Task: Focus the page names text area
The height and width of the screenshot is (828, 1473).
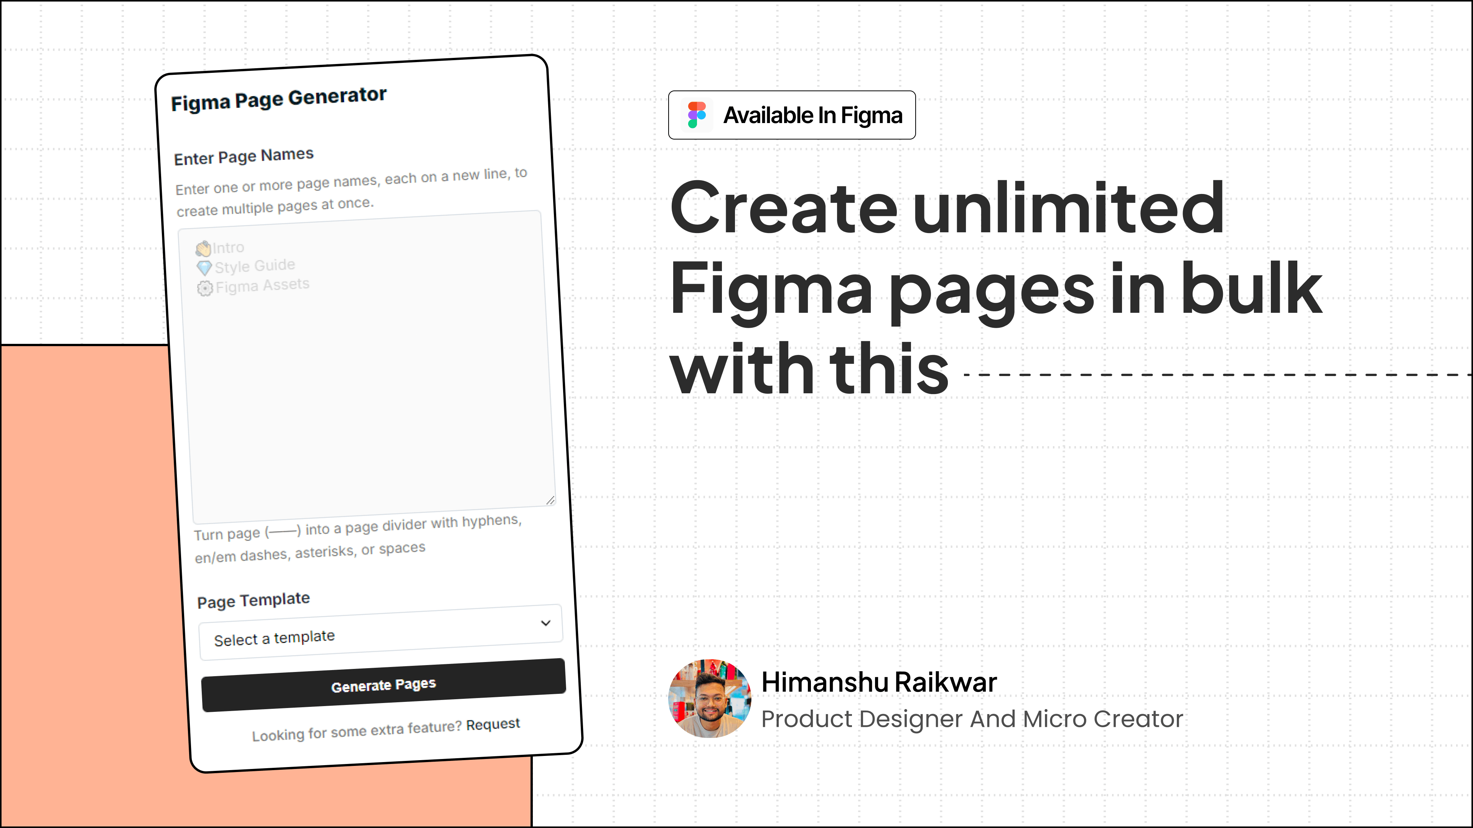Action: tap(367, 367)
